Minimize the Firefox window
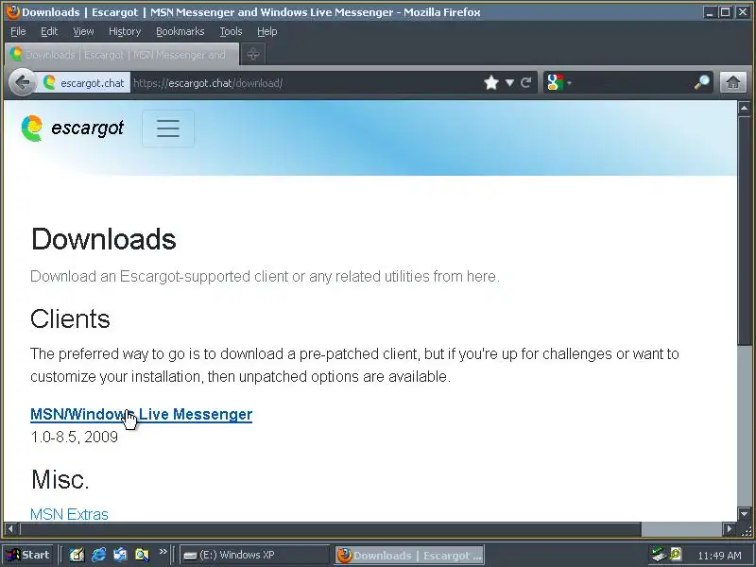756x567 pixels. pos(710,12)
